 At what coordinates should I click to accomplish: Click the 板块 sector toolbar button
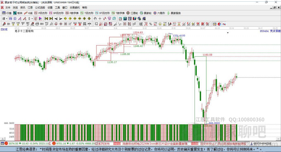coord(18,13)
